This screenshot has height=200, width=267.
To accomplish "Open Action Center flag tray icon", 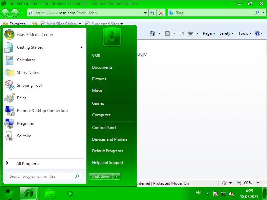I will coord(215,194).
